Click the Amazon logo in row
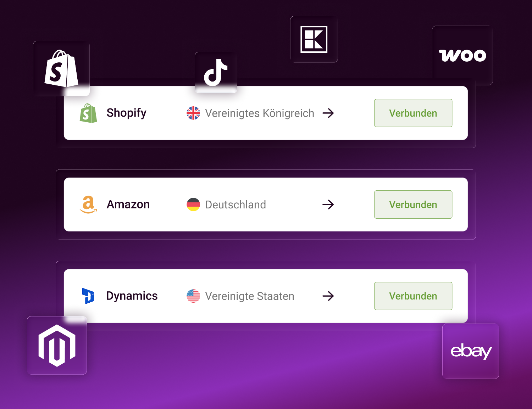 point(88,204)
